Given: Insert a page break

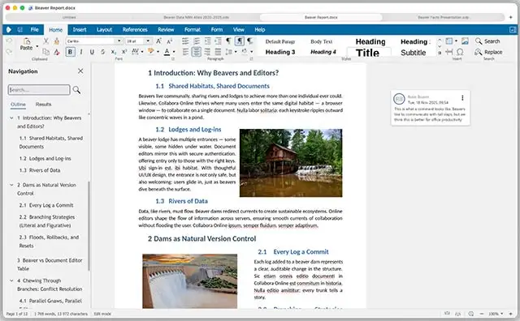Looking at the screenshot, I should point(449,52).
